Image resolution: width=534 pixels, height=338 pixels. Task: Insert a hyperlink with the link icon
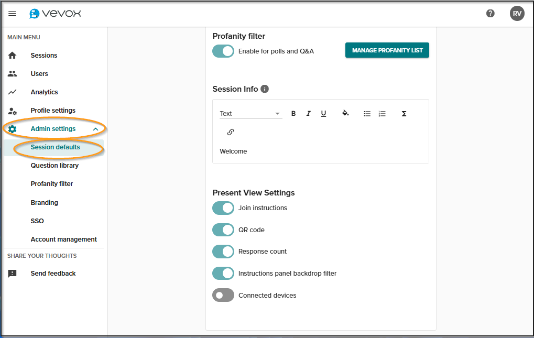pyautogui.click(x=230, y=132)
